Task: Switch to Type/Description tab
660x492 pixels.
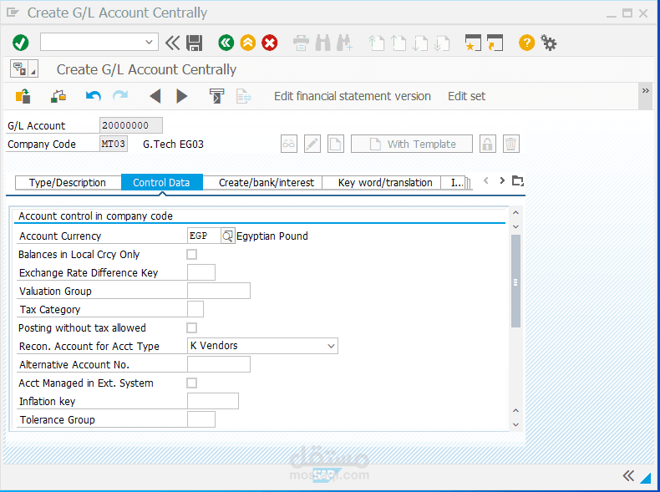Action: (68, 183)
